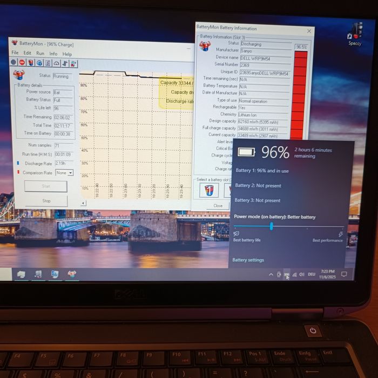Open the Edit menu
Image resolution: width=378 pixels, height=378 pixels.
27,53
